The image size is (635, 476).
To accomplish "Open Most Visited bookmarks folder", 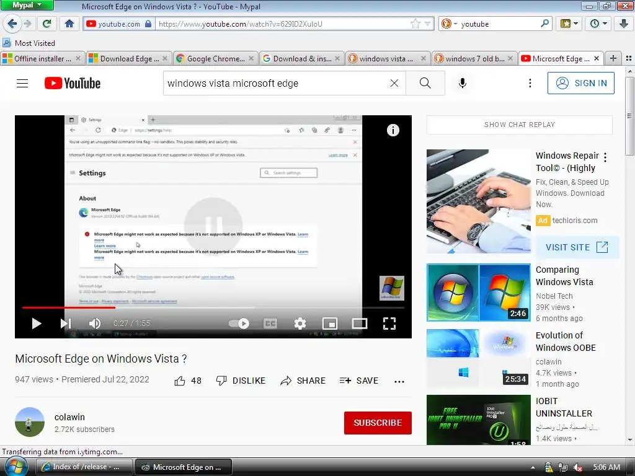I will [x=29, y=43].
